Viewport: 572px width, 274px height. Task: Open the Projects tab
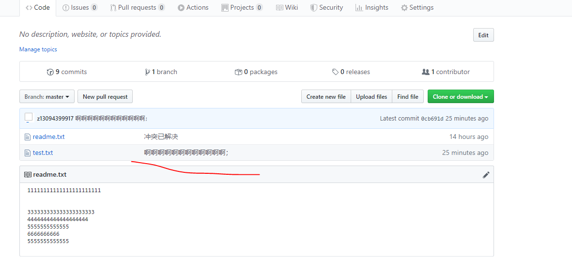click(x=242, y=8)
